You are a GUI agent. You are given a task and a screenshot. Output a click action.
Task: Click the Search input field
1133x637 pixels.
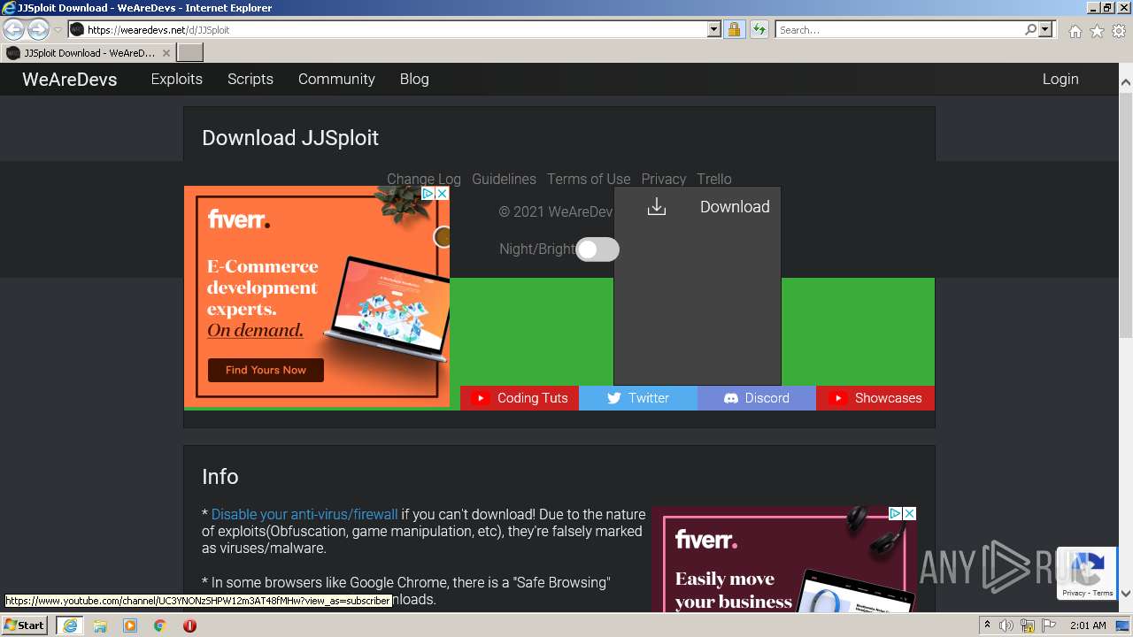[899, 30]
